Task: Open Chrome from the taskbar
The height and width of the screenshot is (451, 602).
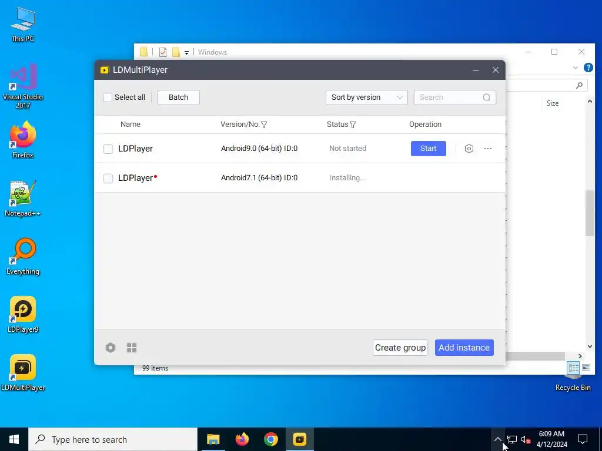Action: (x=270, y=439)
